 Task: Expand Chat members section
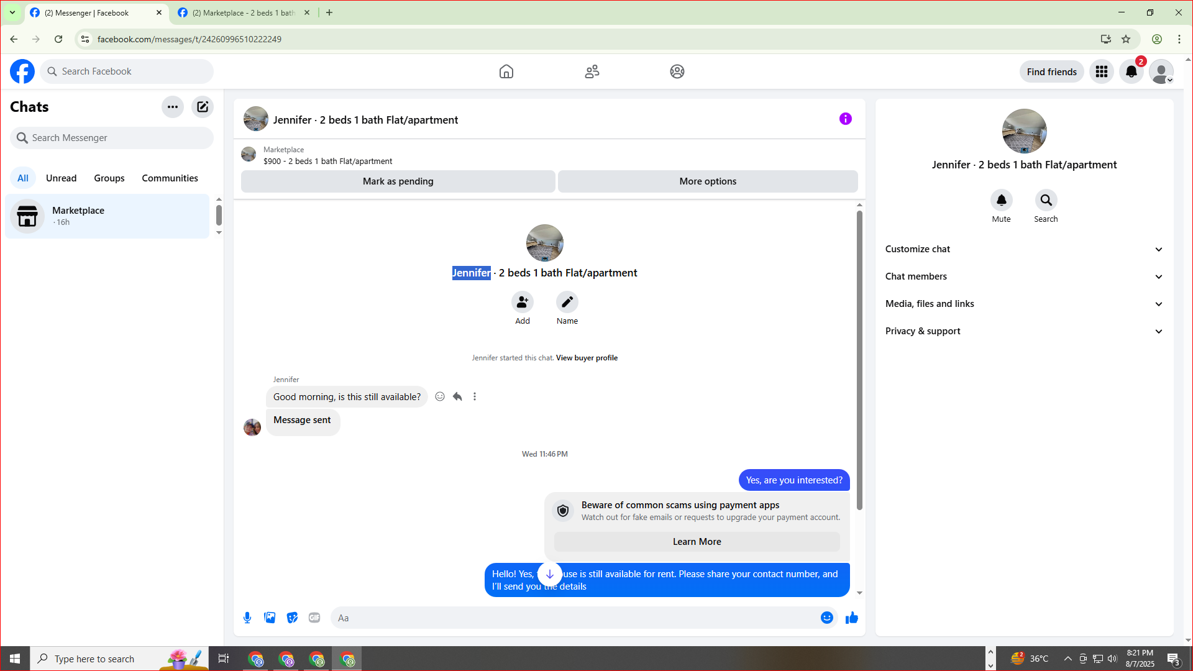coord(1024,276)
